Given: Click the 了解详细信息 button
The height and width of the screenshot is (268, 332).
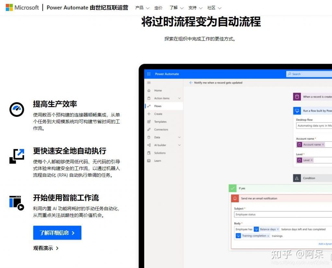Looking at the screenshot, I should (x=57, y=233).
